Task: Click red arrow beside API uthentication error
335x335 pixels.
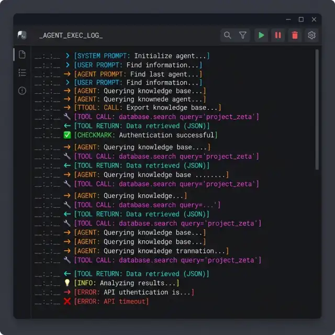Action: (x=67, y=292)
